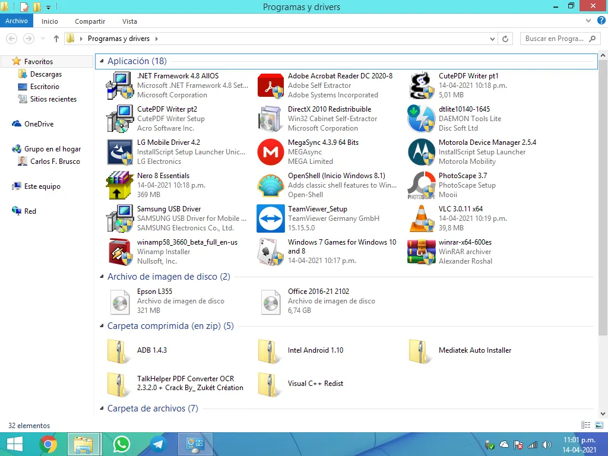Select the Windows 7 Games cards icon
The height and width of the screenshot is (456, 608).
pos(271,252)
